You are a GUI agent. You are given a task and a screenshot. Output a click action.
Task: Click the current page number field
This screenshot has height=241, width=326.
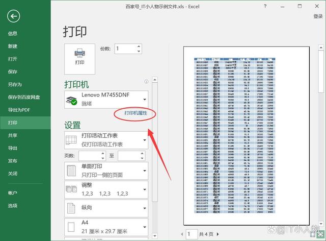[x=191, y=233]
